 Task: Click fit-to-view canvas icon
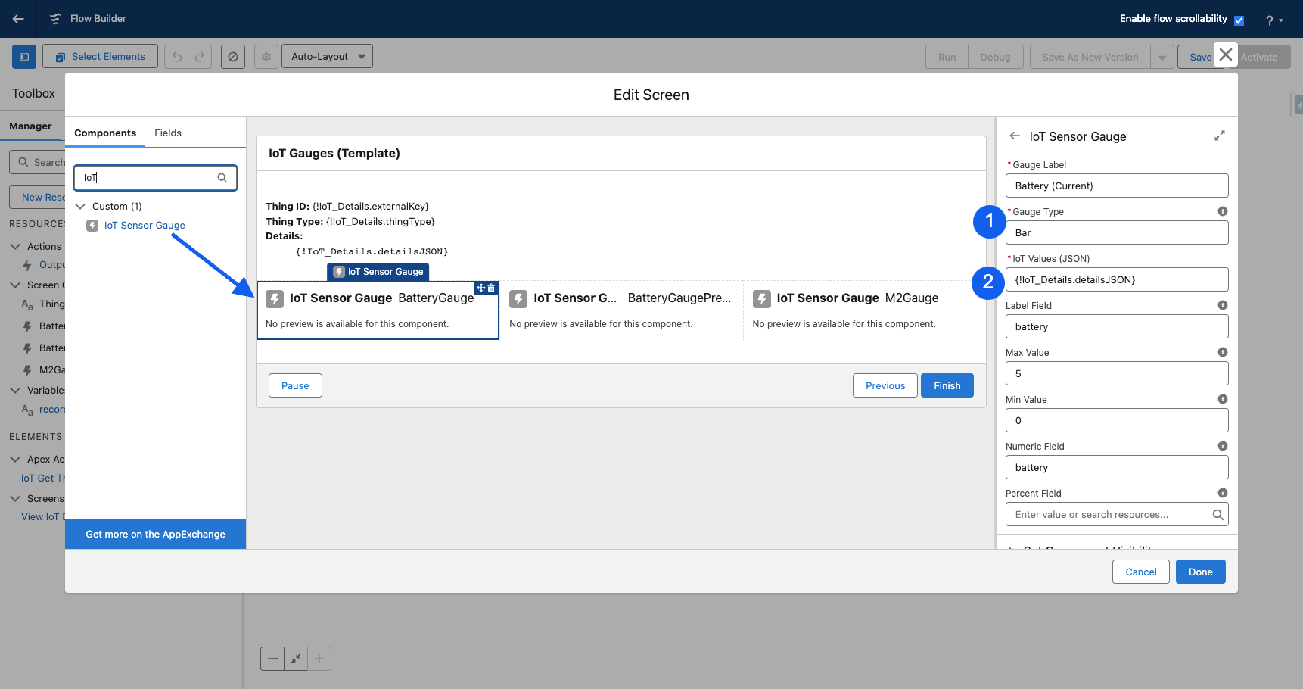pos(296,659)
